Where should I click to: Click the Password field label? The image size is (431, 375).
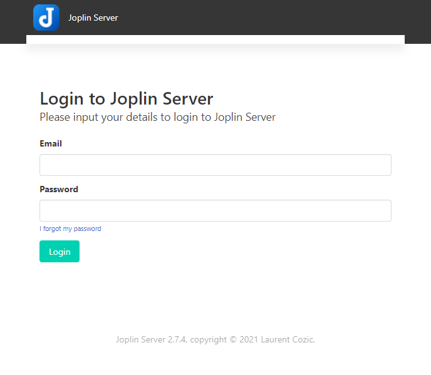click(x=59, y=189)
